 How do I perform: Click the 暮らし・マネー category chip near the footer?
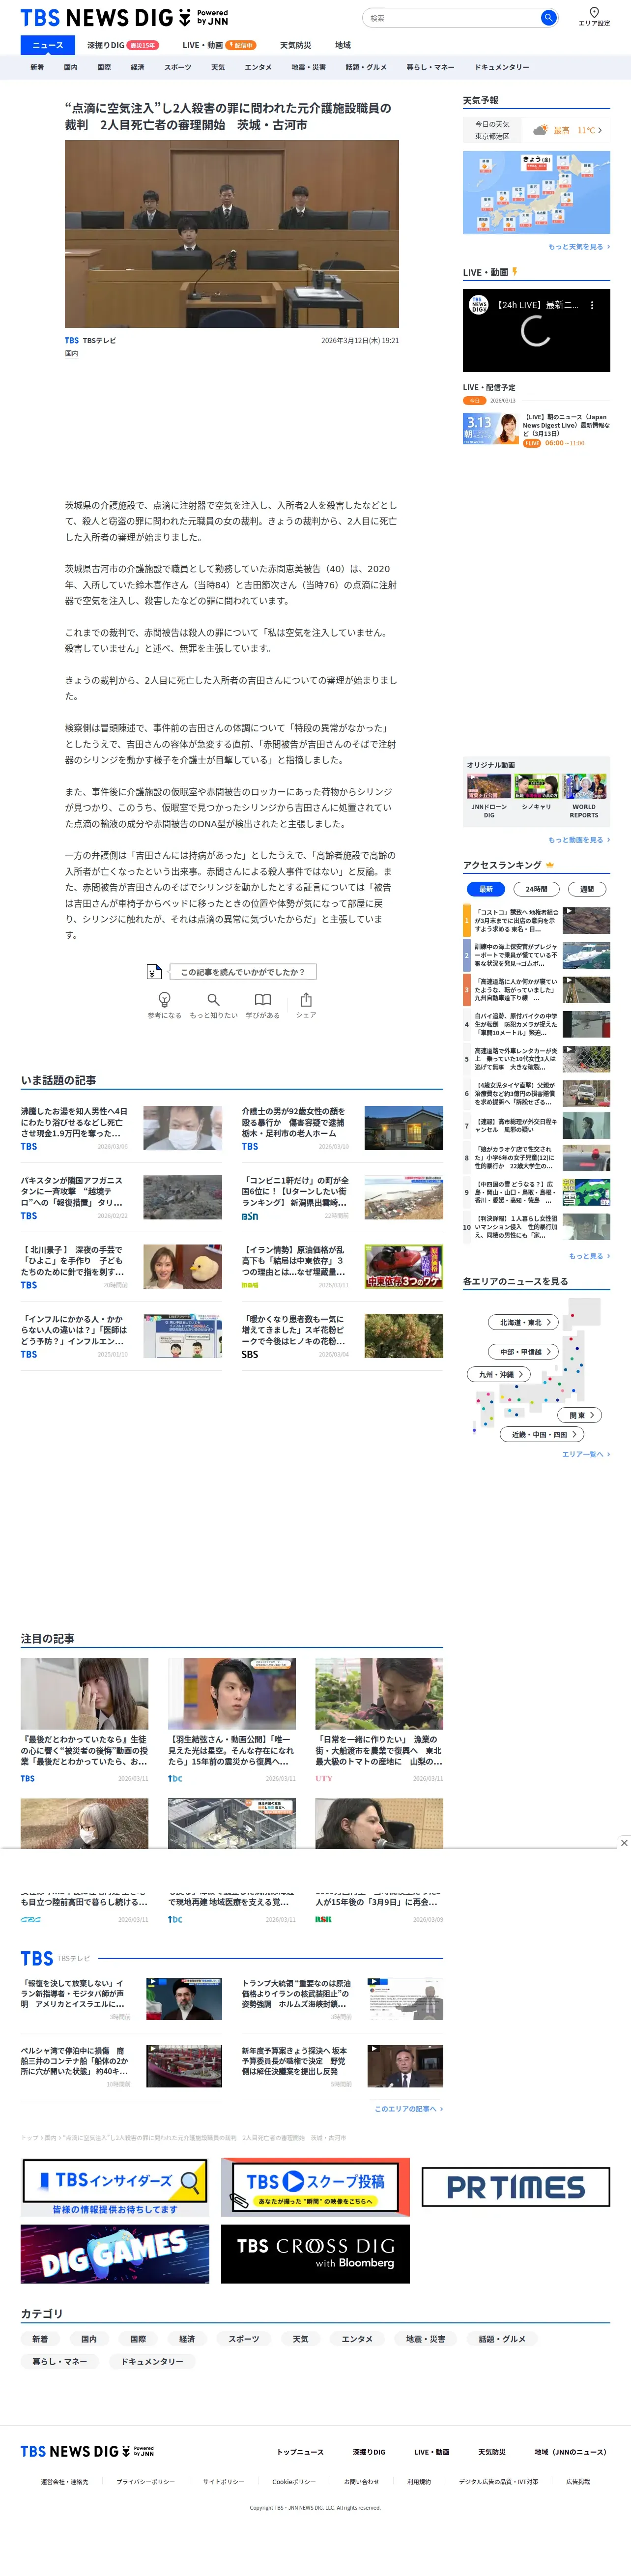60,2361
